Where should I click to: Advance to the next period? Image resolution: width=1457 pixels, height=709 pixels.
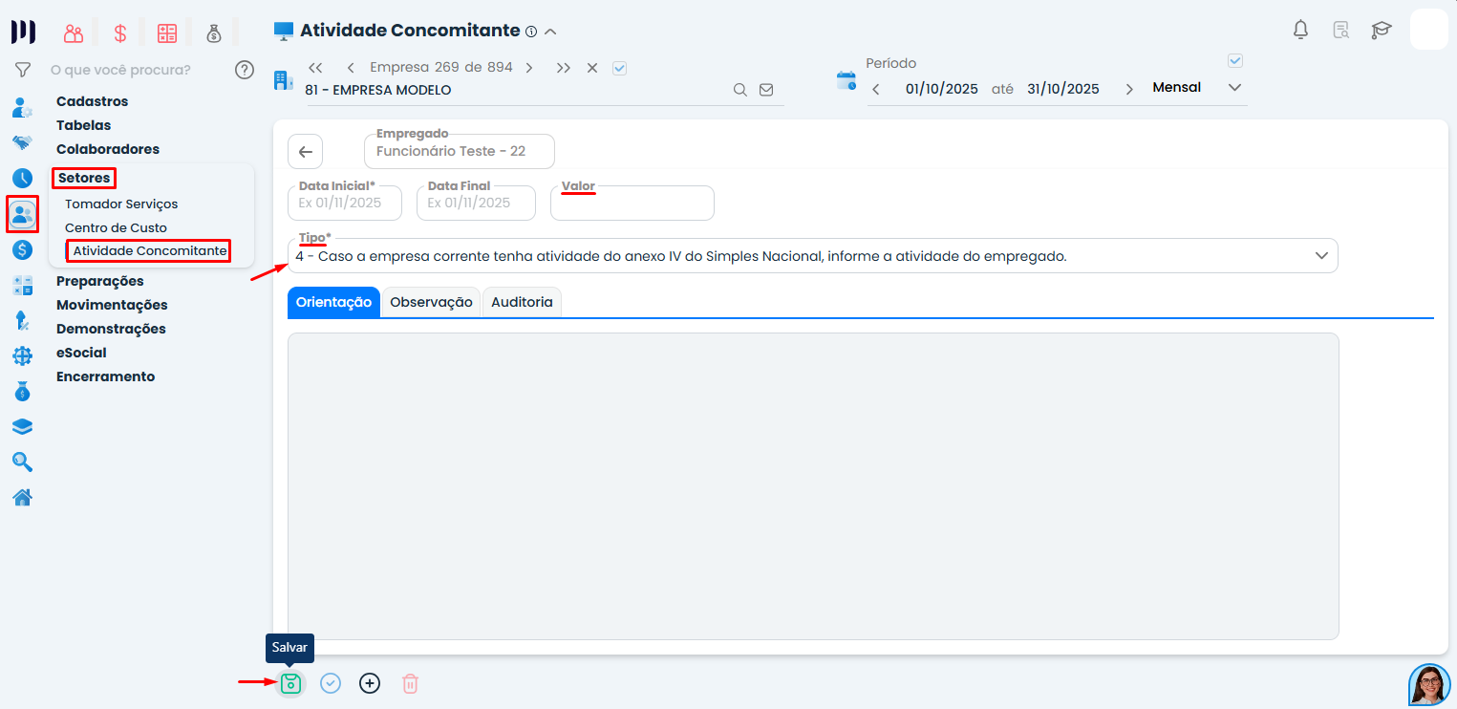coord(1129,89)
